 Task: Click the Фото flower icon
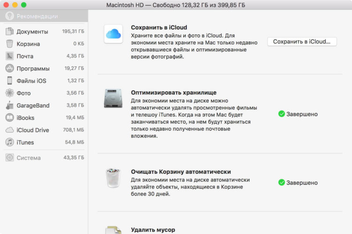[9, 93]
